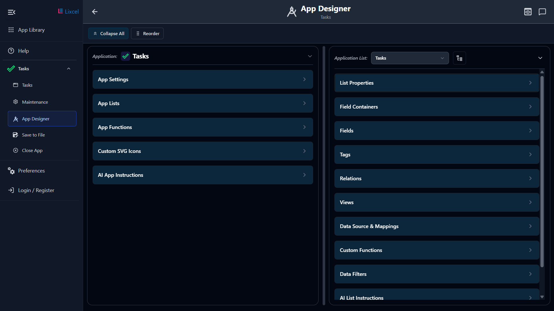Click the Preferences gears icon

click(x=11, y=171)
